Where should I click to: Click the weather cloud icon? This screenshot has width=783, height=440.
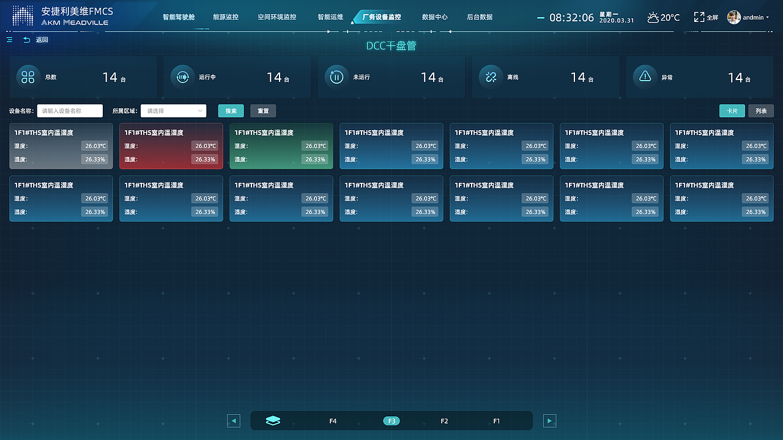point(653,17)
